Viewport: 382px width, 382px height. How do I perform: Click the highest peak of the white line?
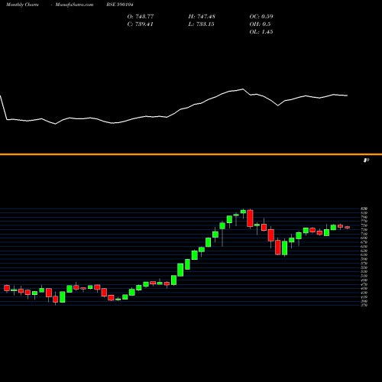[x=243, y=89]
